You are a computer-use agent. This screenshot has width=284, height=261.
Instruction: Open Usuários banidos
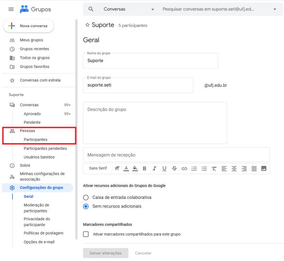click(39, 157)
